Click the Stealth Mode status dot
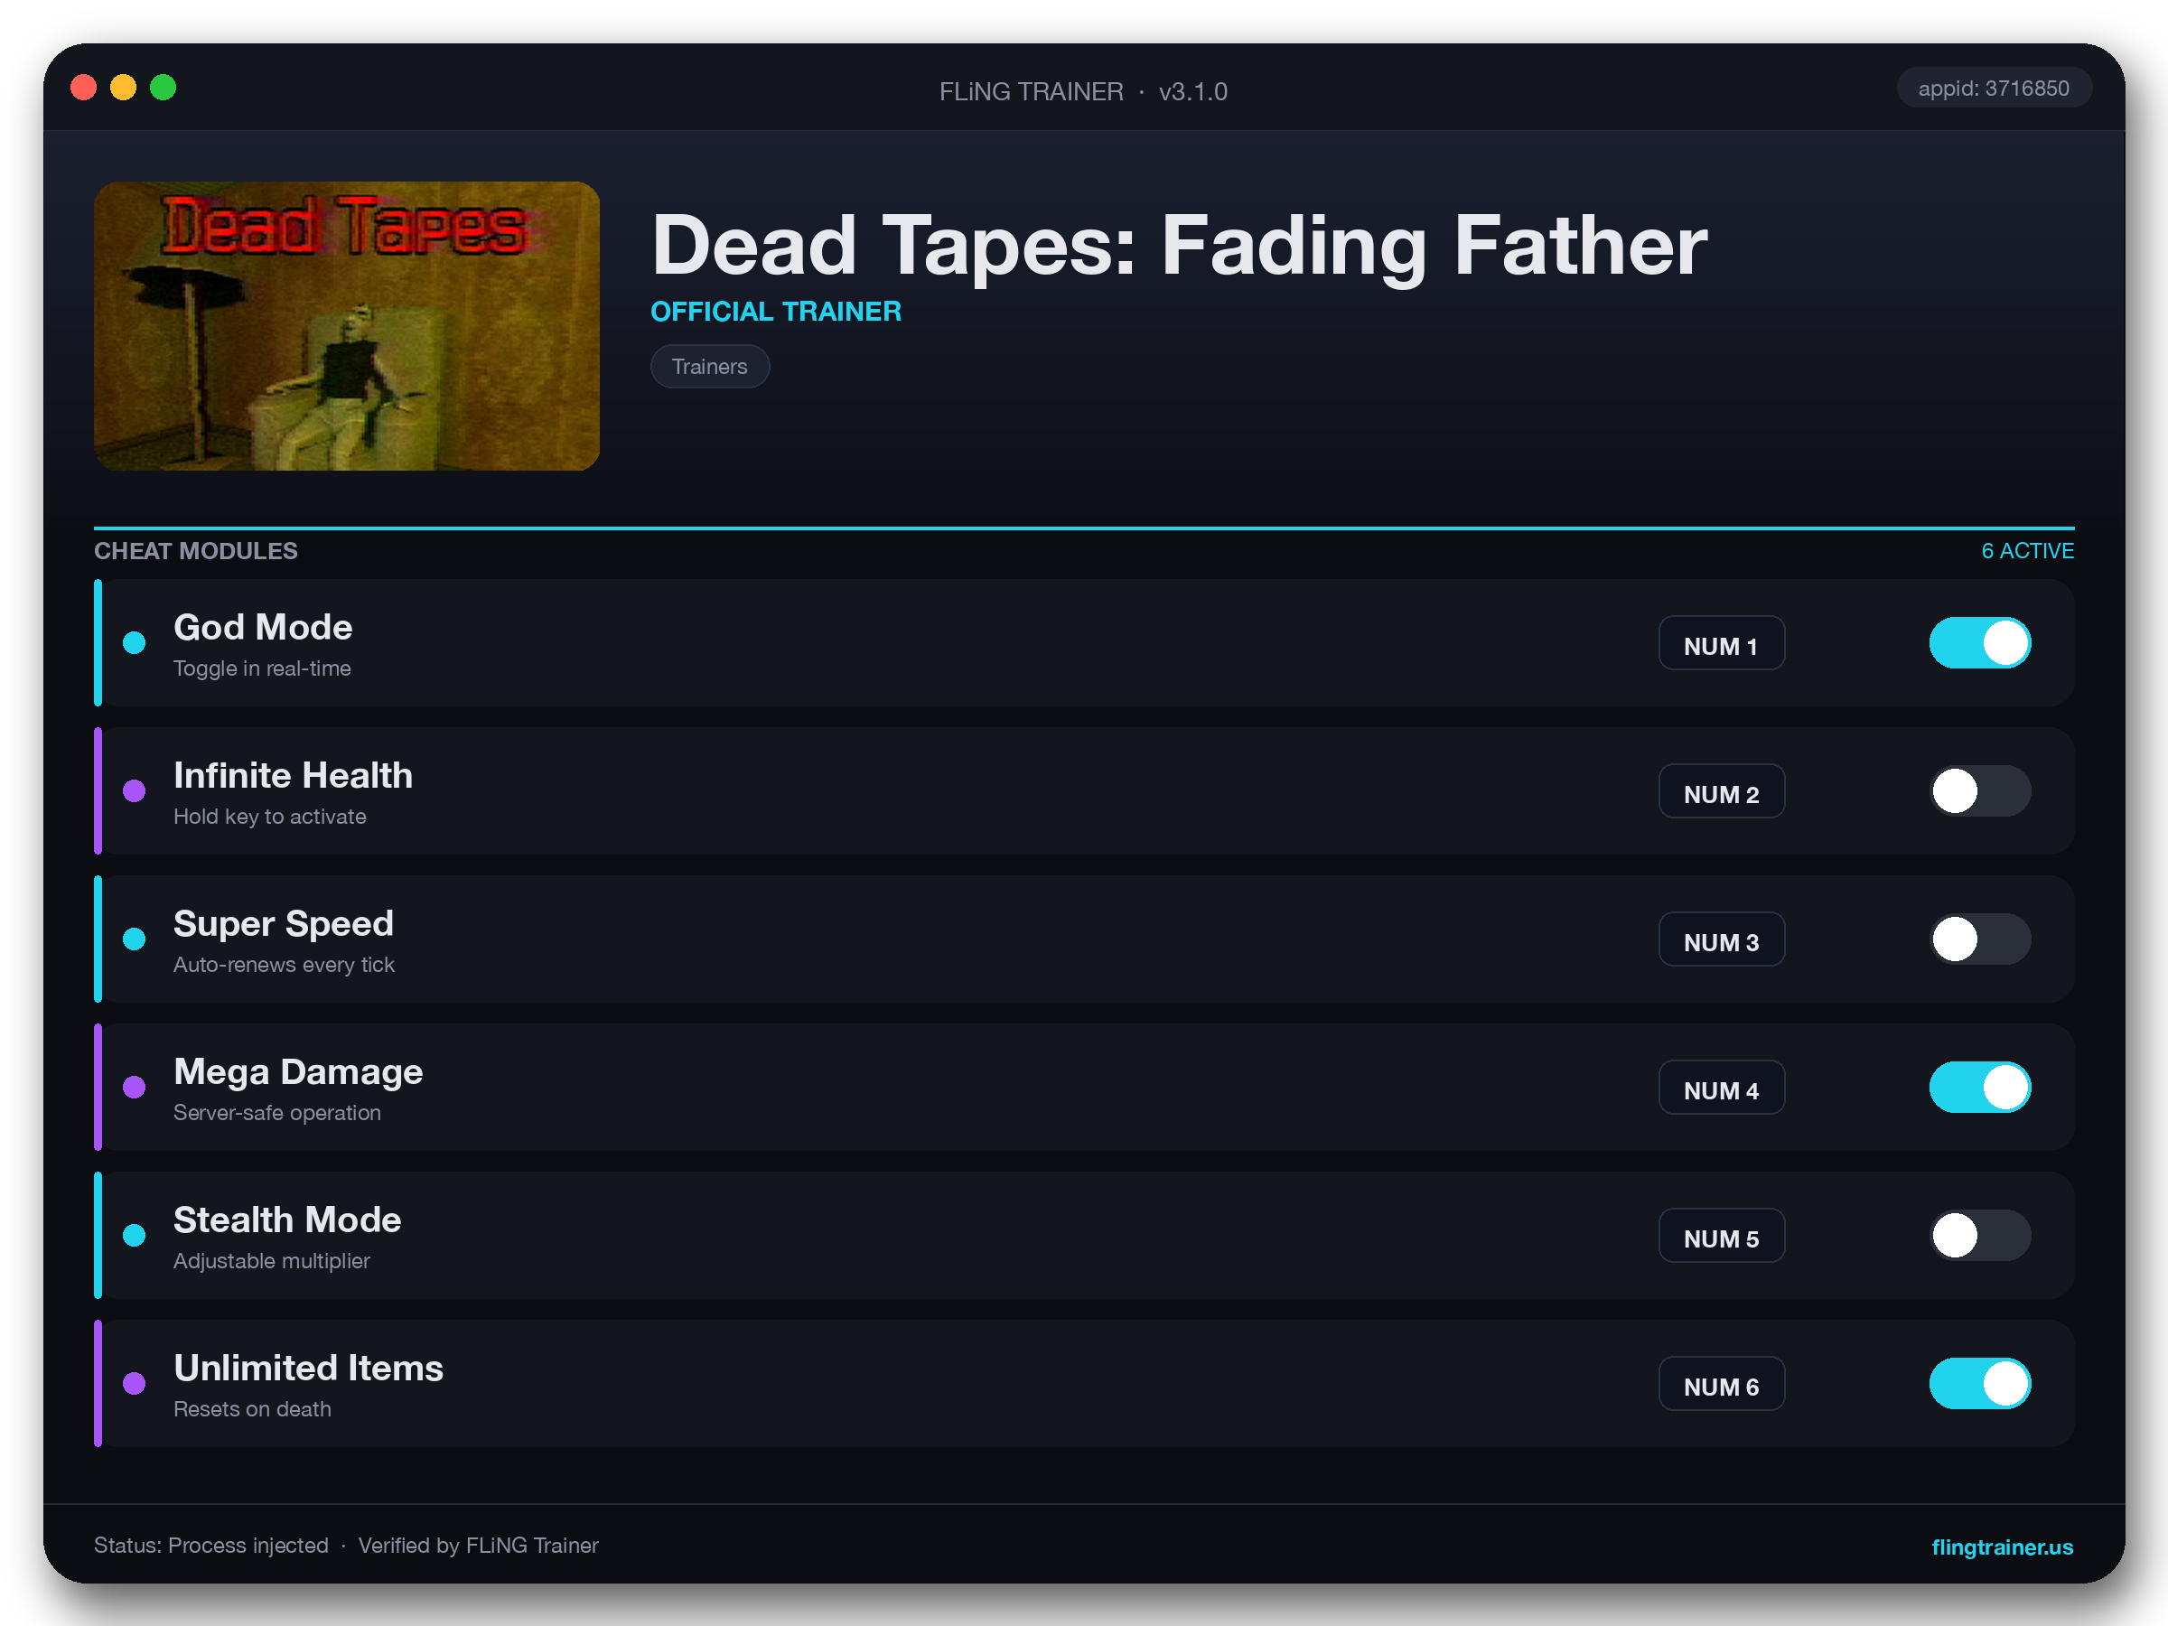Screen dimensions: 2168x1626 coord(135,1235)
